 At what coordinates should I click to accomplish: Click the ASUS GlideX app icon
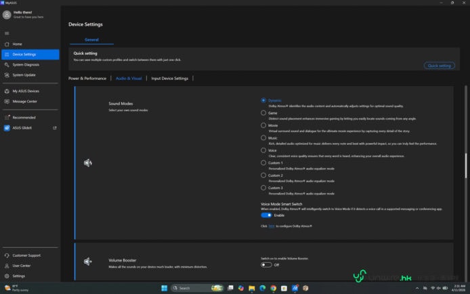tap(7, 128)
